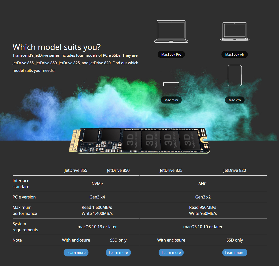Click 'macOS 10.10 or later' cell
This screenshot has width=279, height=266.
203,227
